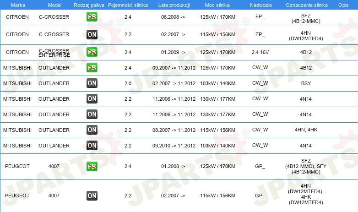This screenshot has width=358, height=212.
Task: Click the date range 09.2010 -> 11.2012
Action: pyautogui.click(x=174, y=146)
